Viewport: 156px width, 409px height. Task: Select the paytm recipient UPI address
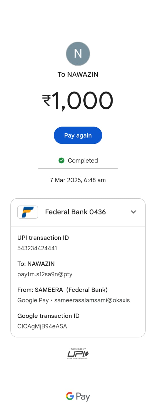pyautogui.click(x=45, y=274)
